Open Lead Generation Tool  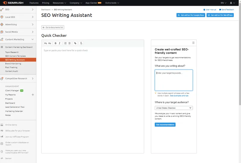pyautogui.click(x=15, y=107)
